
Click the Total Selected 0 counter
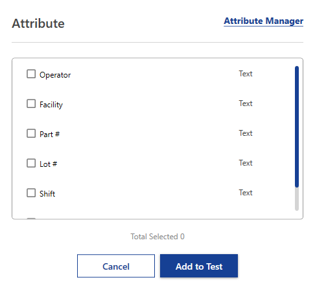coord(157,237)
